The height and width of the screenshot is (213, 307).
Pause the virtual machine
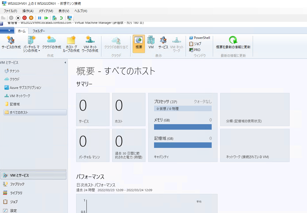coord(40,18)
